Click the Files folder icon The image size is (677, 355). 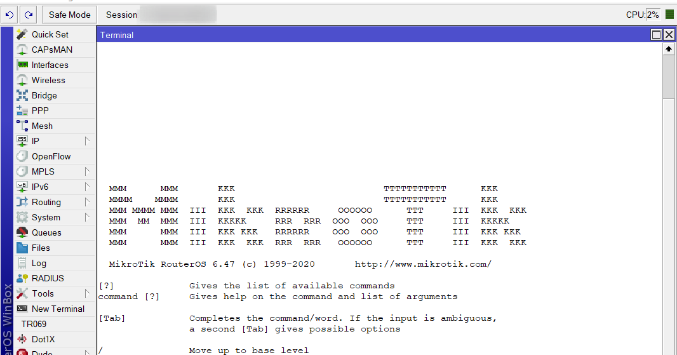22,248
